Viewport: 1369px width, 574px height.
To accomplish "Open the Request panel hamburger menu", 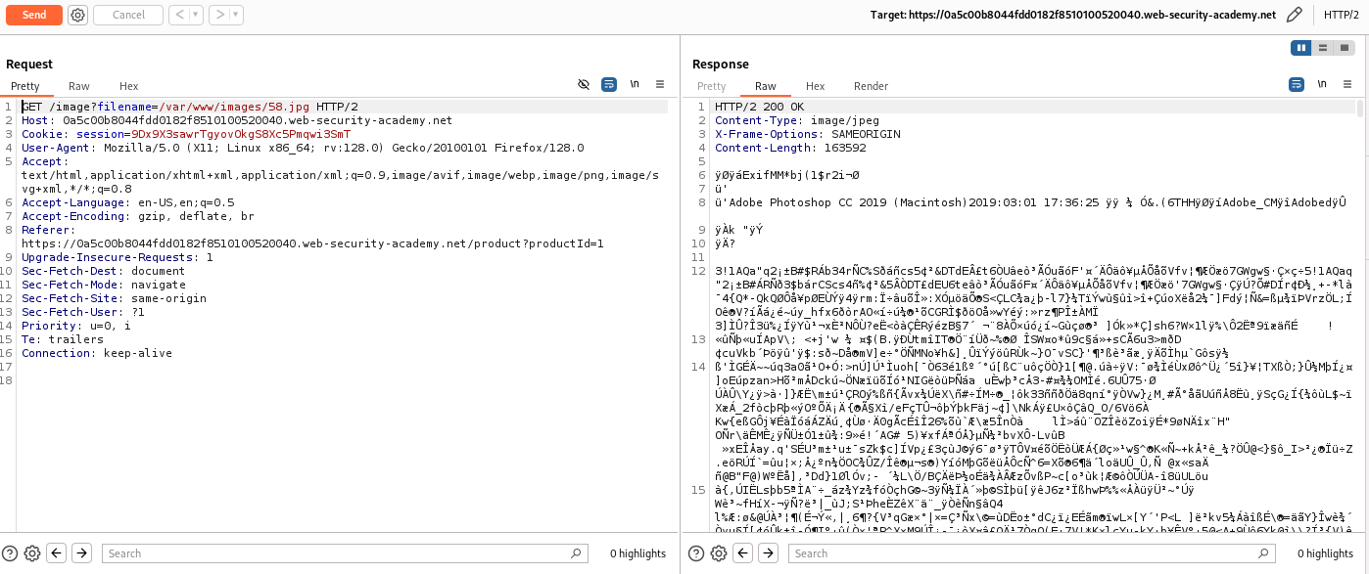I will pyautogui.click(x=660, y=85).
